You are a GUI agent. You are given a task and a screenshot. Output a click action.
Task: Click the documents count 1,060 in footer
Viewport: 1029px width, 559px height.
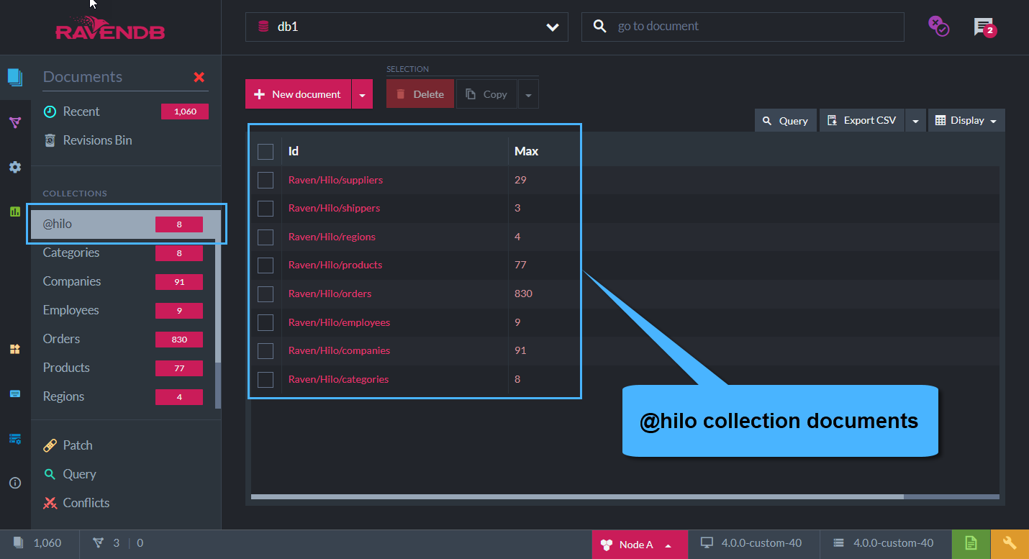click(x=37, y=543)
